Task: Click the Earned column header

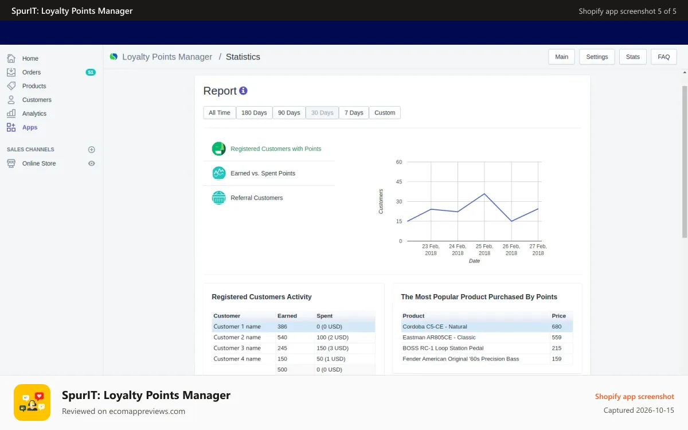Action: coord(287,316)
